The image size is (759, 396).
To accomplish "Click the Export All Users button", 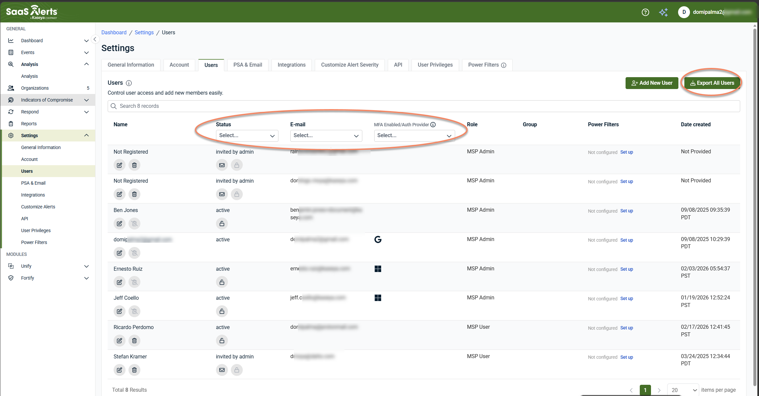I will click(x=712, y=83).
